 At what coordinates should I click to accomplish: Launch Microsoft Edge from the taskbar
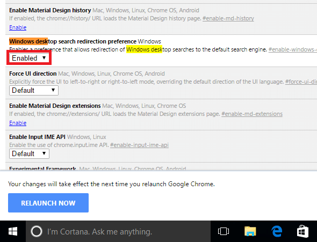pos(277,231)
